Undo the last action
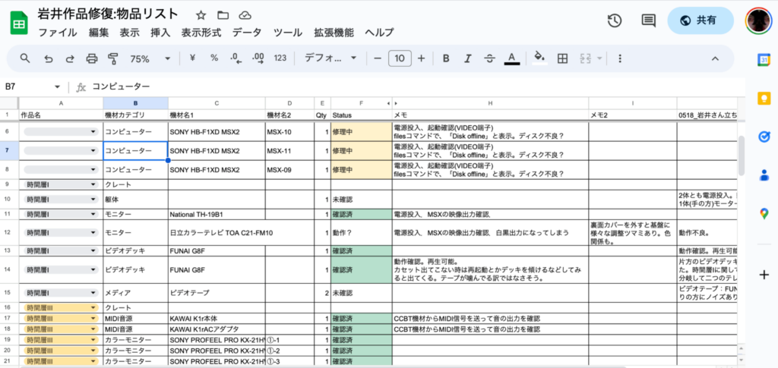Image resolution: width=778 pixels, height=368 pixels. coord(49,58)
